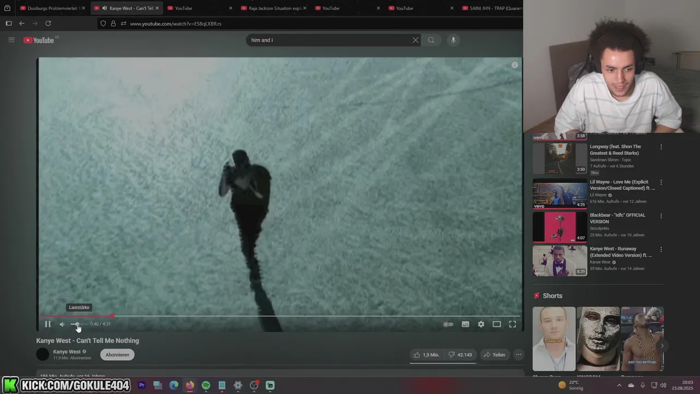The image size is (700, 394).
Task: Open options menu for Kanye West Runaway
Action: tap(661, 250)
